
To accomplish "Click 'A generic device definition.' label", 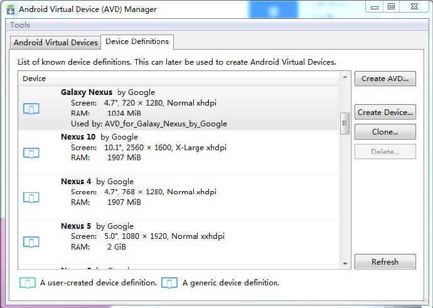I will pyautogui.click(x=230, y=283).
